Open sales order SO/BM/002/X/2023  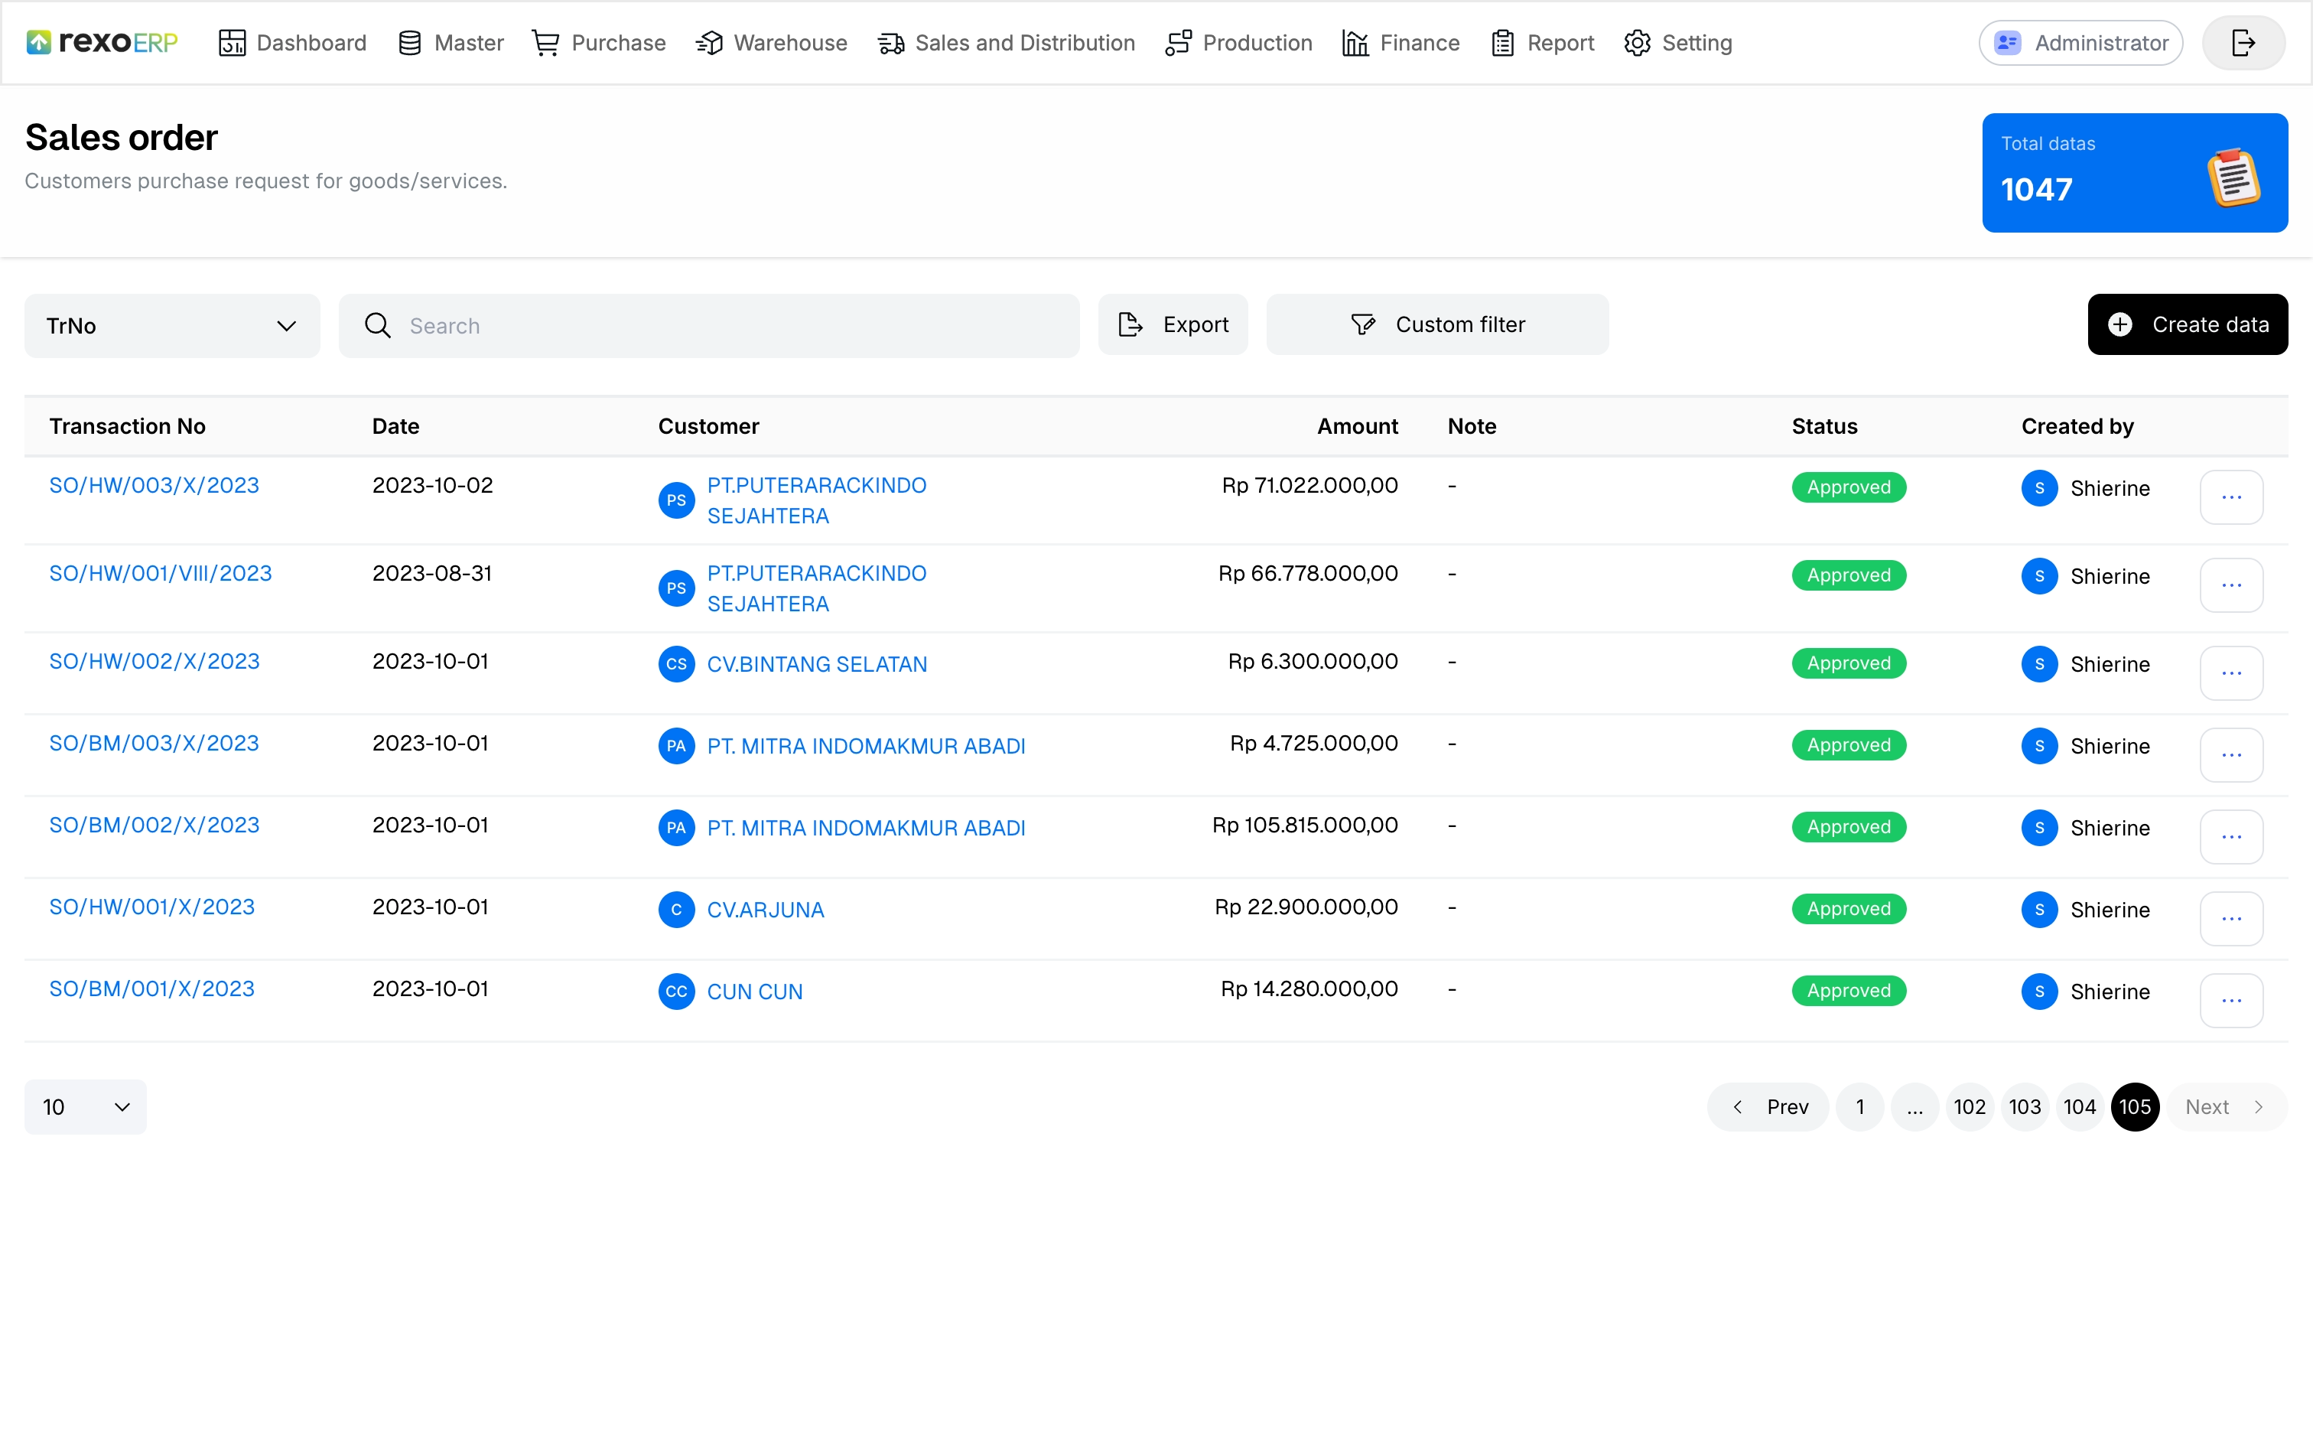(x=154, y=826)
